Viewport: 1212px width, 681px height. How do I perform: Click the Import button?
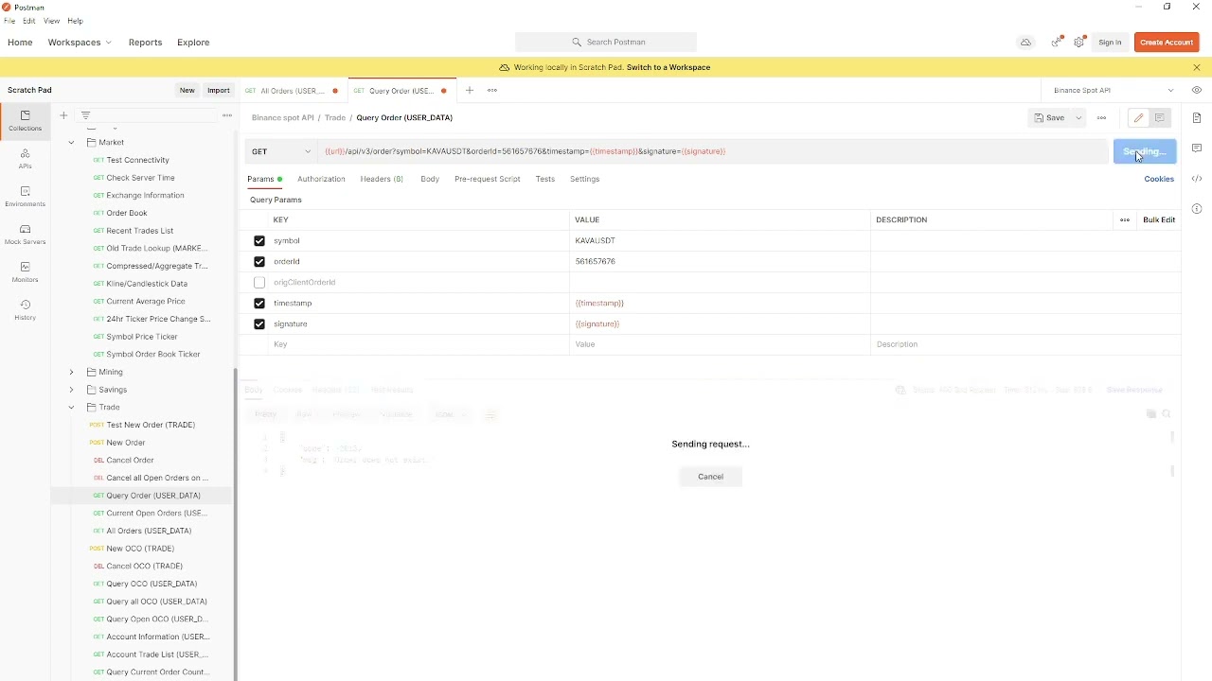click(x=219, y=91)
